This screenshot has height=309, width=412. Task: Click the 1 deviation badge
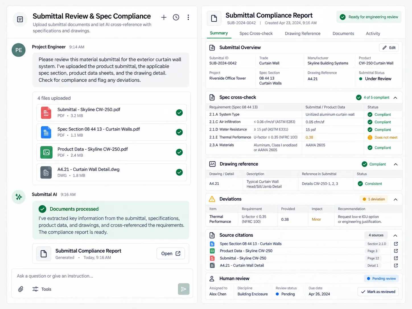point(374,199)
